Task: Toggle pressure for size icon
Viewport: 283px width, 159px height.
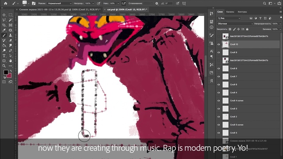Action: (178, 3)
